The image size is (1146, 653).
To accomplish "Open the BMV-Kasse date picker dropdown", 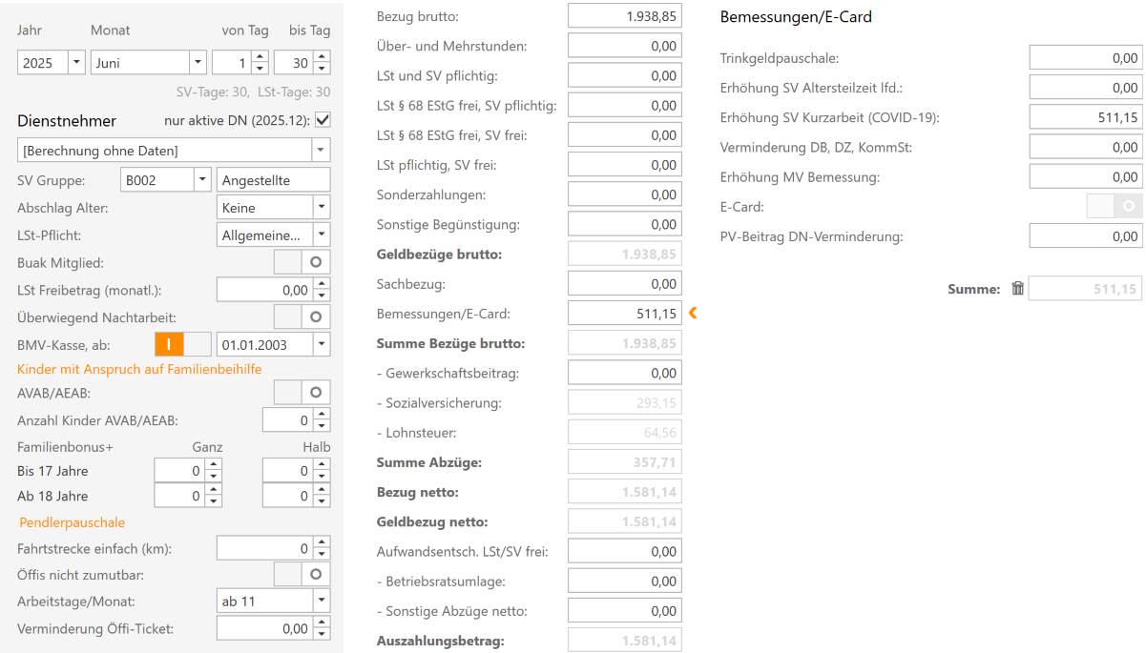I will point(322,344).
